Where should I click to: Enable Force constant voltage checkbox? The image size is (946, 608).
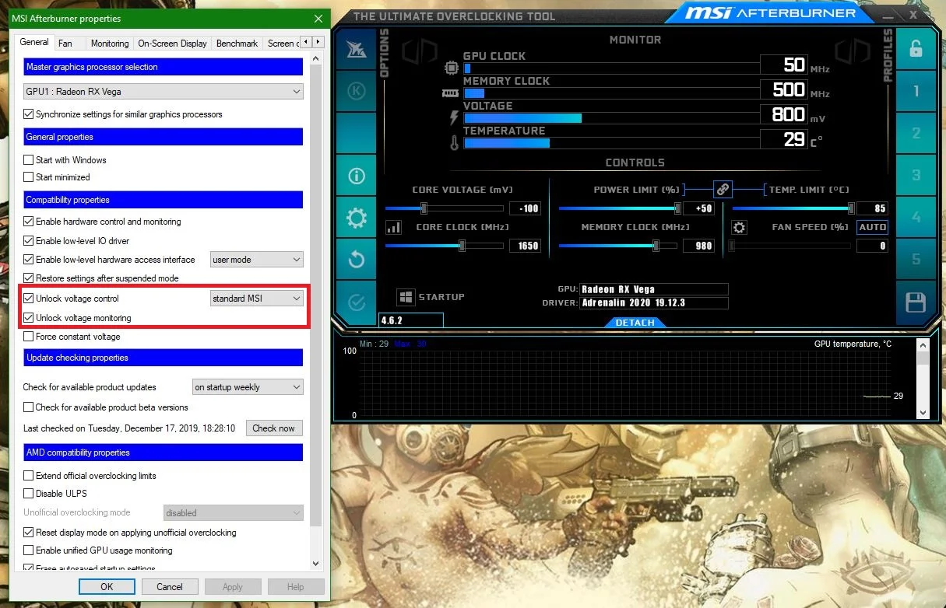(29, 337)
